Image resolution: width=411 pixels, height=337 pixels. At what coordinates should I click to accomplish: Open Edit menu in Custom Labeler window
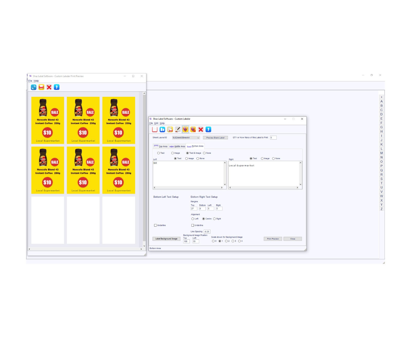click(x=156, y=123)
